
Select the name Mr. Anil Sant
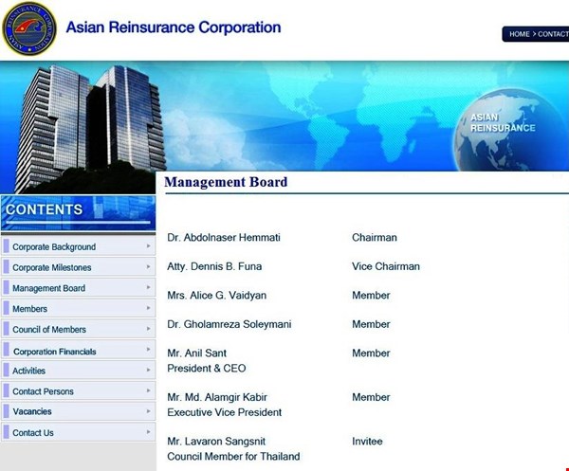(x=196, y=353)
